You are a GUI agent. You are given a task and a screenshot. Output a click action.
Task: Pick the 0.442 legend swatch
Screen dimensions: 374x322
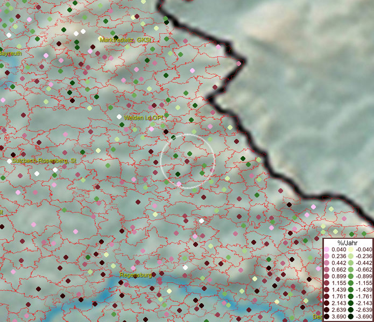(327, 263)
